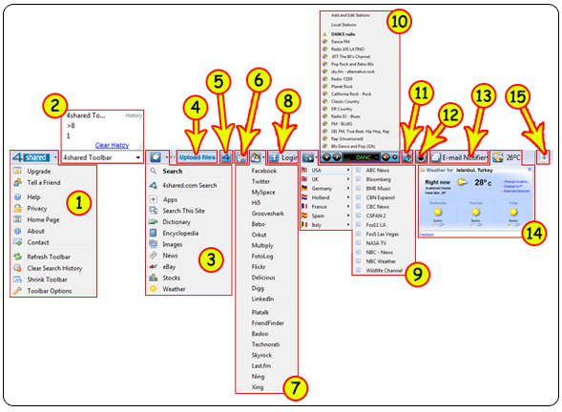This screenshot has height=412, width=562.
Task: Select Italy in the country list
Action: [316, 225]
